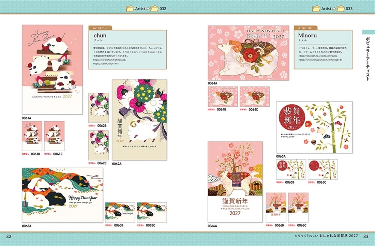The image size is (375, 246).
Task: Select the 0062B card thumbnail
Action: coord(99,108)
